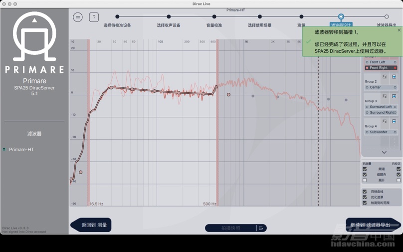Screen dimensions: 403x252
Task: Click 拍摄快照 button
Action: pos(231,228)
